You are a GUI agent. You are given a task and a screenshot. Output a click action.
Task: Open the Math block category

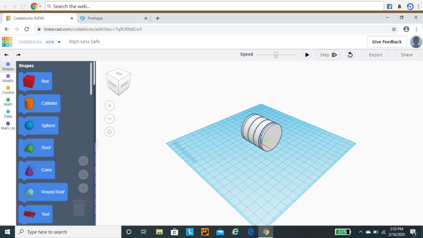tap(8, 102)
